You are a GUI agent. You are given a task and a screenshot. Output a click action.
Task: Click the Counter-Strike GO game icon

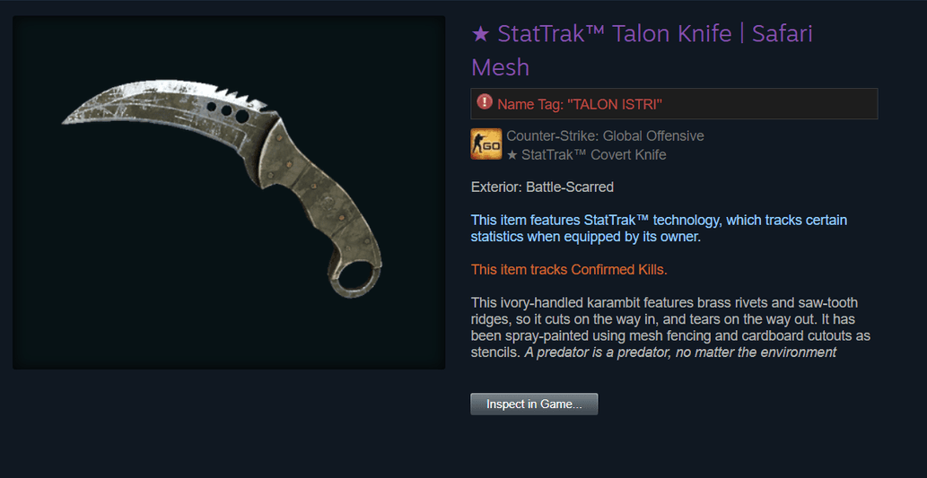486,144
